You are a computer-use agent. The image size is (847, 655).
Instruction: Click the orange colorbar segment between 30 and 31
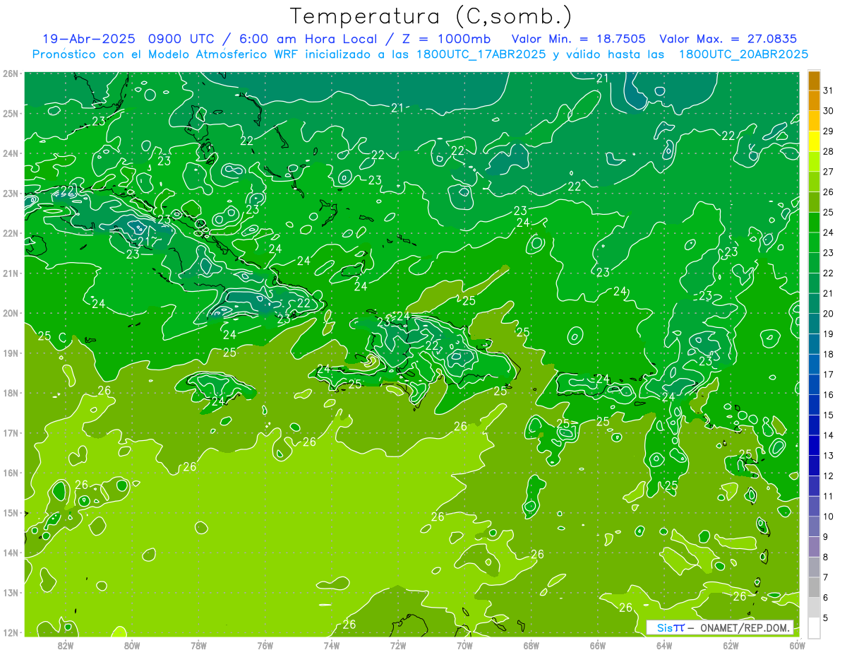click(x=814, y=101)
